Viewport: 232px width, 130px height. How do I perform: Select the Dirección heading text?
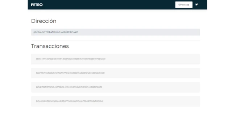pos(43,21)
